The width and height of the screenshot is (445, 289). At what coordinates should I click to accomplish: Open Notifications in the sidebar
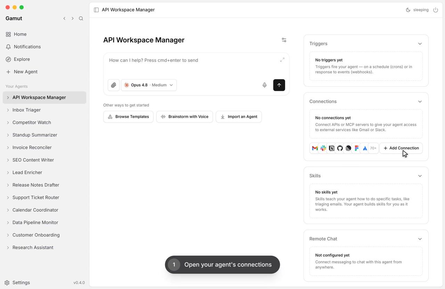(x=44, y=47)
